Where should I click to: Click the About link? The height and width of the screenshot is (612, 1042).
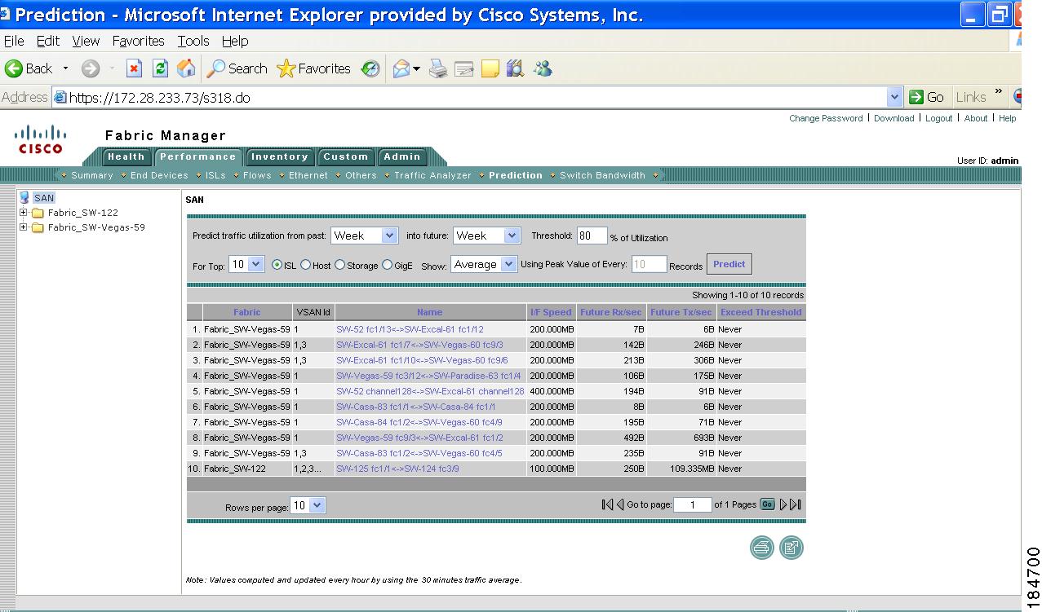[976, 118]
